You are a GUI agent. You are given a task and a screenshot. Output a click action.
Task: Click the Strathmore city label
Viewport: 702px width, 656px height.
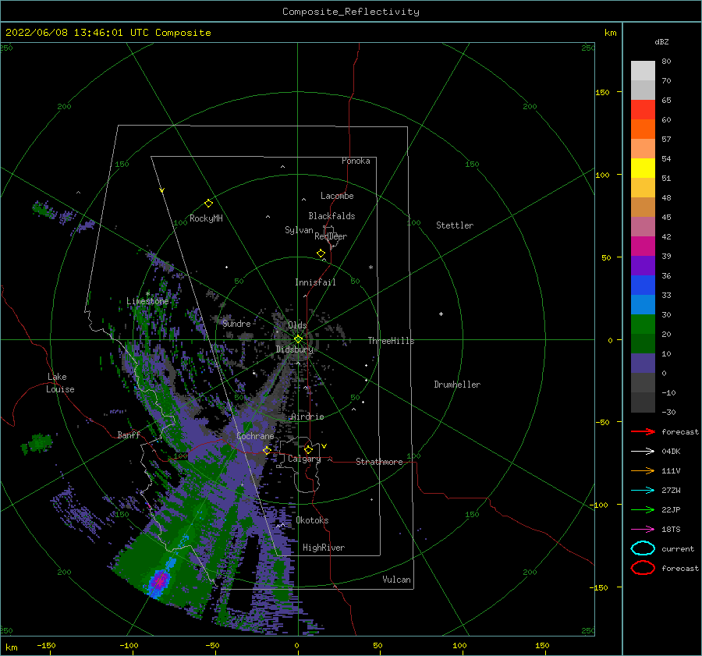tap(379, 462)
